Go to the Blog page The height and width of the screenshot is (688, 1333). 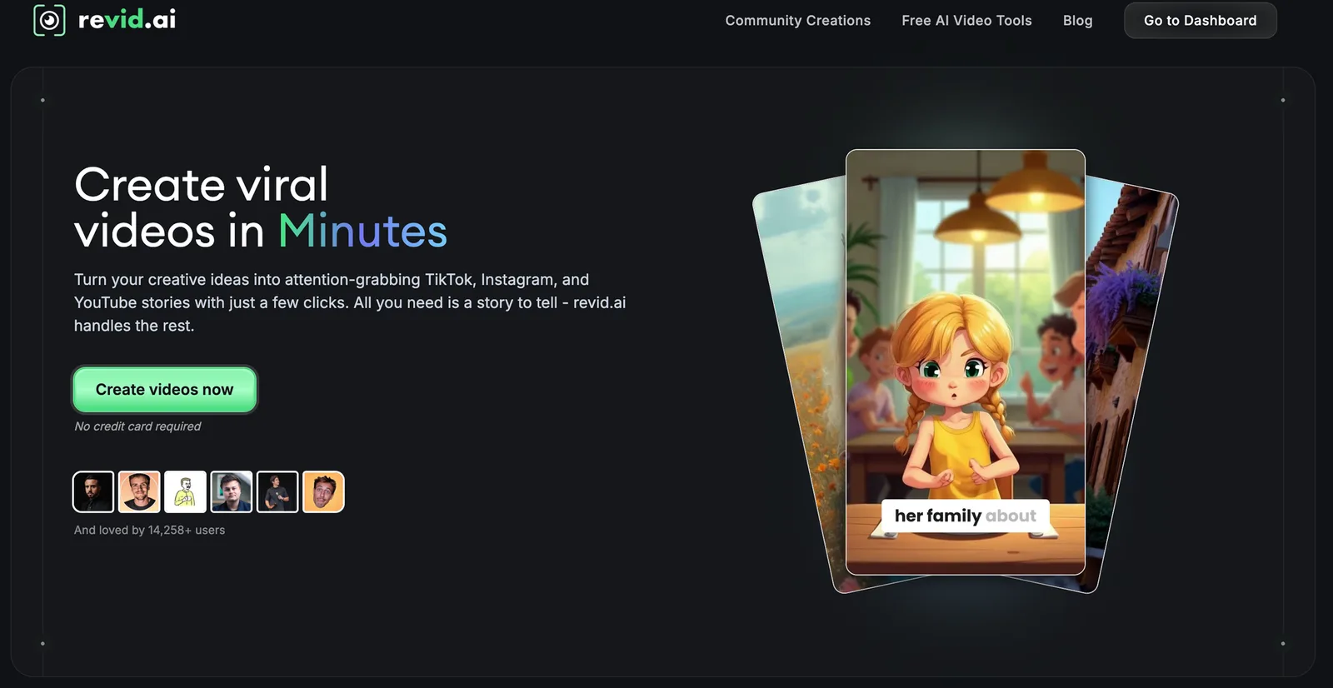[x=1077, y=21]
